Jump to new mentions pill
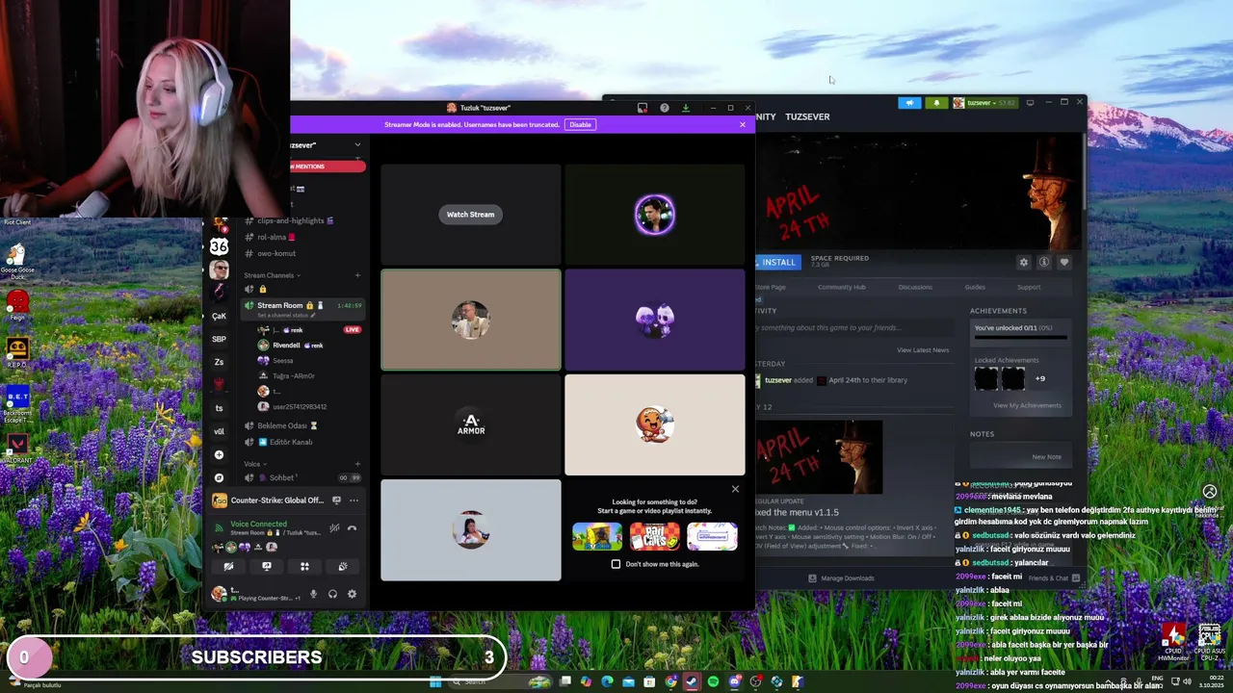This screenshot has height=693, width=1233. tap(328, 167)
